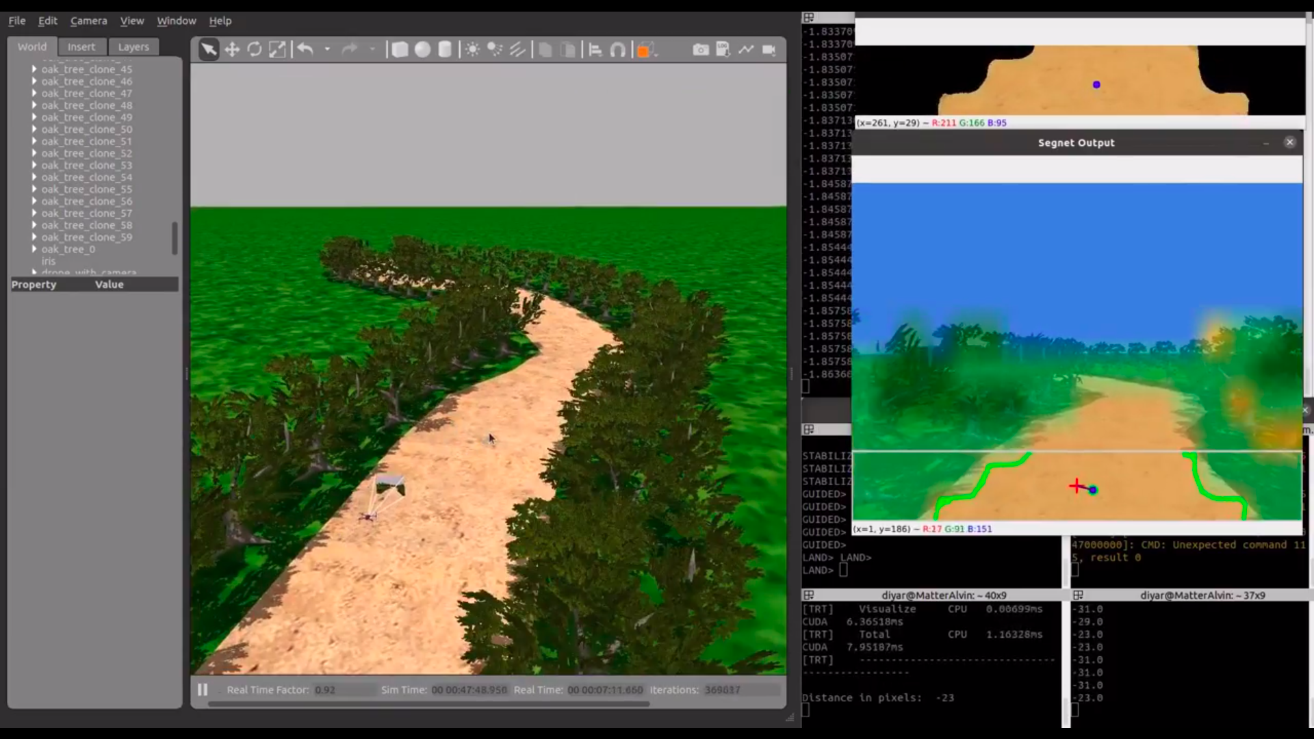Click the video record camera icon

769,49
